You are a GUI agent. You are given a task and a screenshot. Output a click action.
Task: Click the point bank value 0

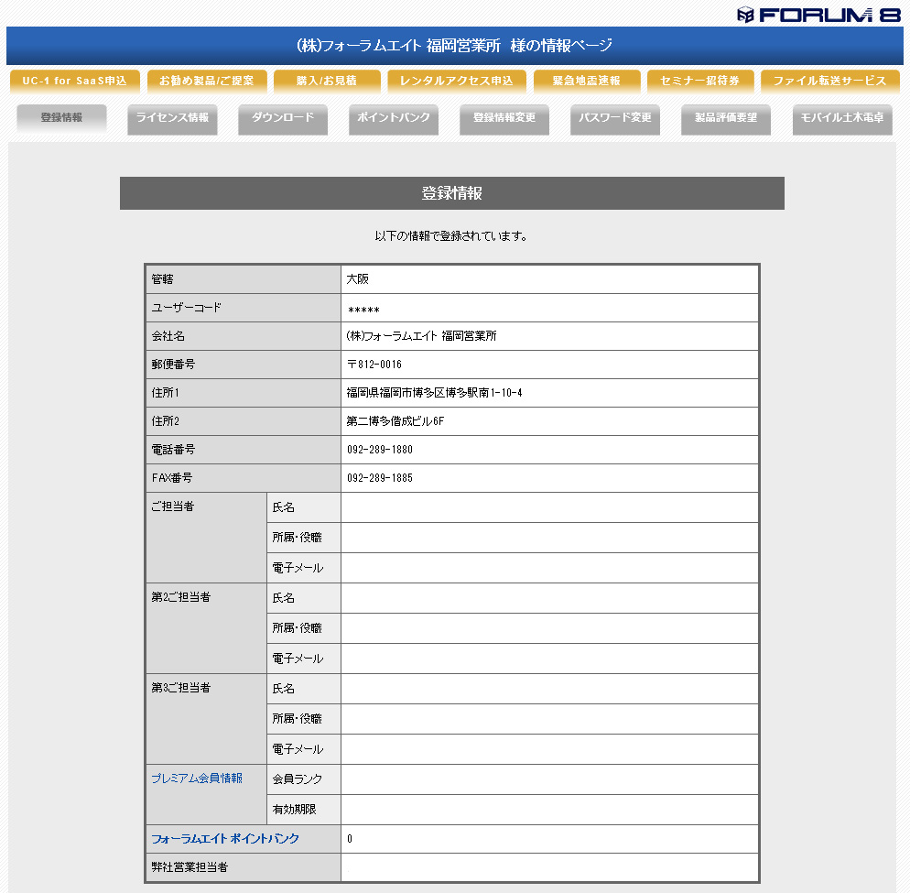[x=350, y=839]
